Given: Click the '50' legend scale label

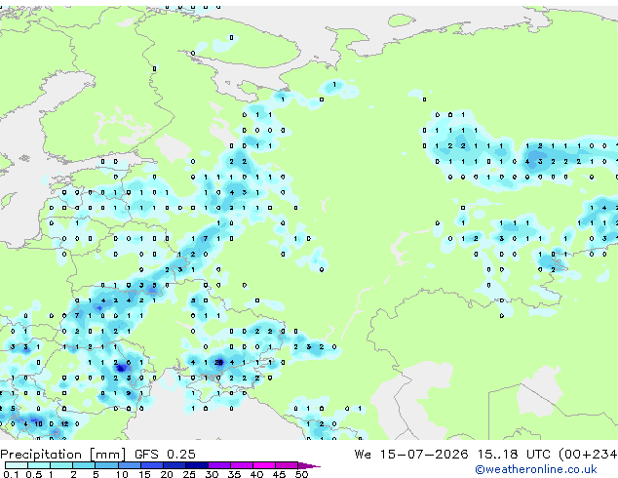Looking at the screenshot, I should 302,474.
